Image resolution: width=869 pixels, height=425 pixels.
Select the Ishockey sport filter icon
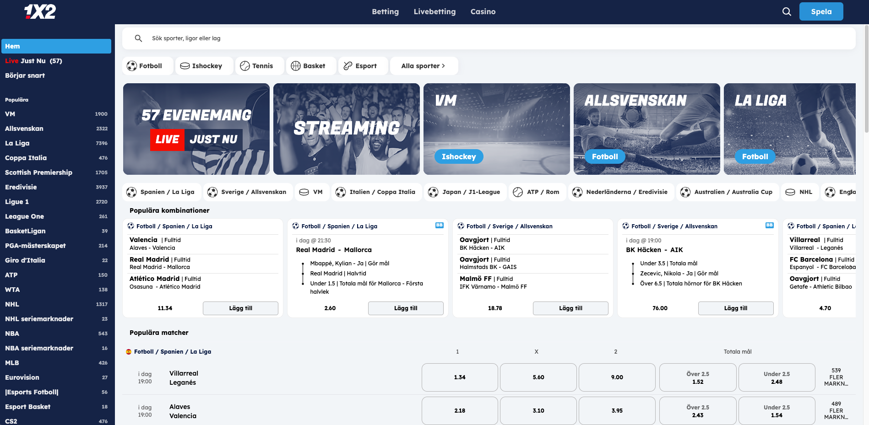click(185, 66)
